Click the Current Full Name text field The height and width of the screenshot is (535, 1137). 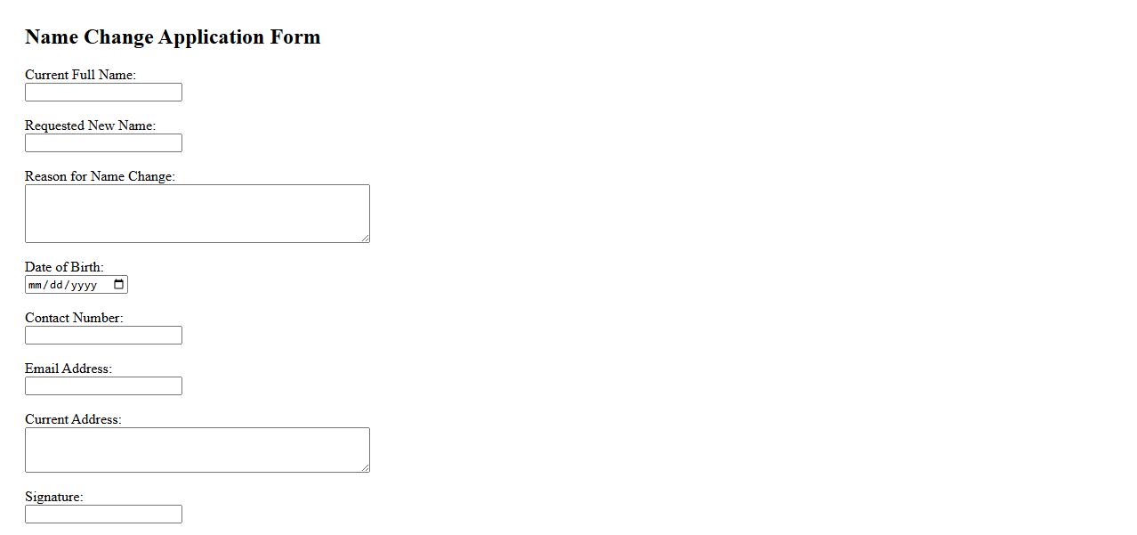click(103, 93)
